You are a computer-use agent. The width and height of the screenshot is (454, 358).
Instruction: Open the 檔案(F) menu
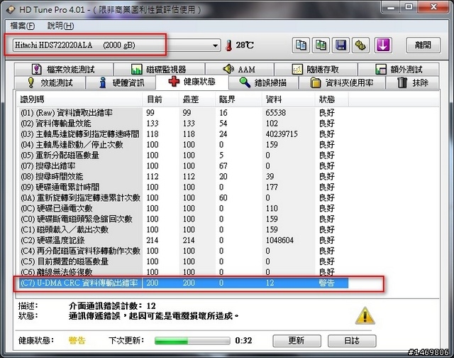click(23, 26)
